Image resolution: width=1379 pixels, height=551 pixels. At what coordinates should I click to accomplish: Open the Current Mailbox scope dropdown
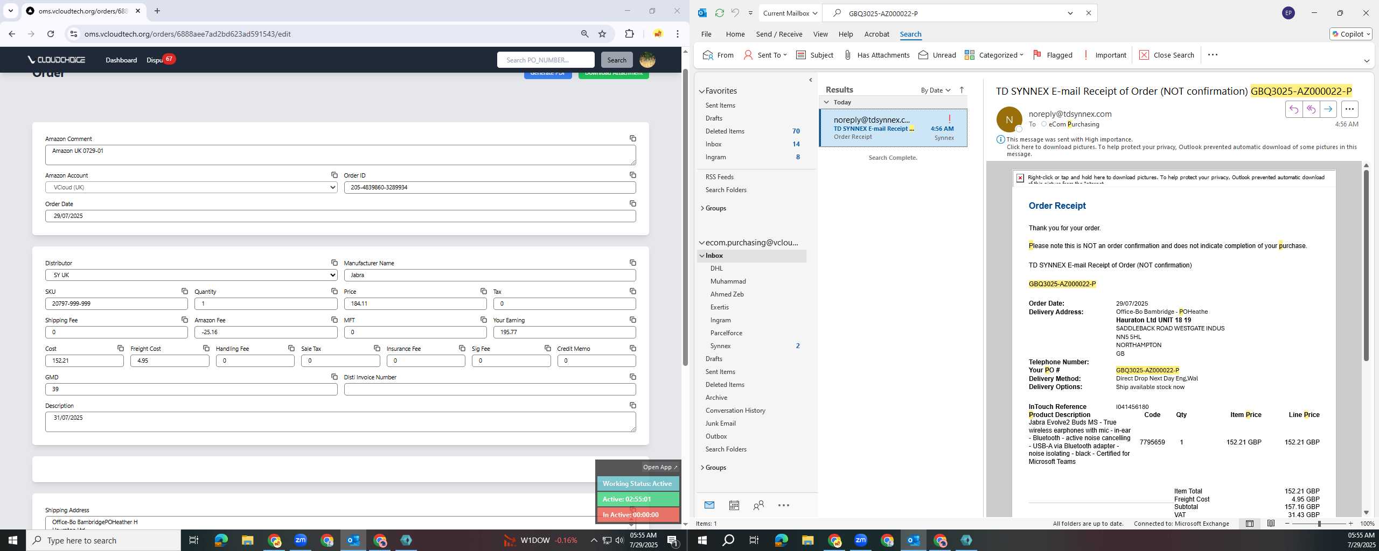tap(790, 13)
